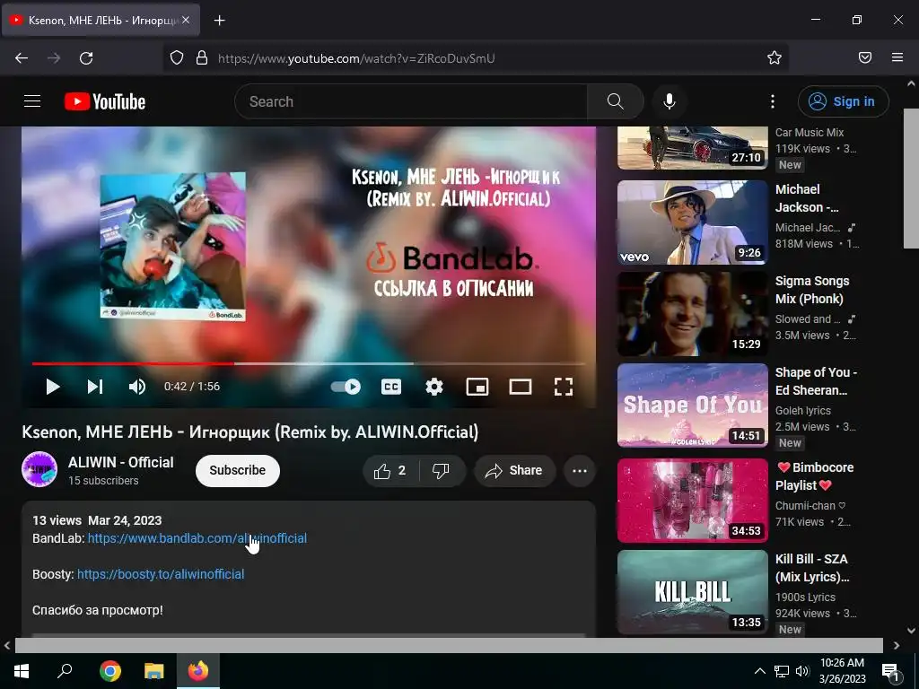Open taskbar clock and date
This screenshot has height=689, width=919.
click(x=842, y=671)
